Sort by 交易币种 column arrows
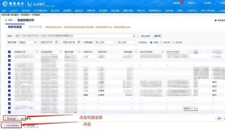Viewport: 225px width, 129px height. click(x=108, y=52)
